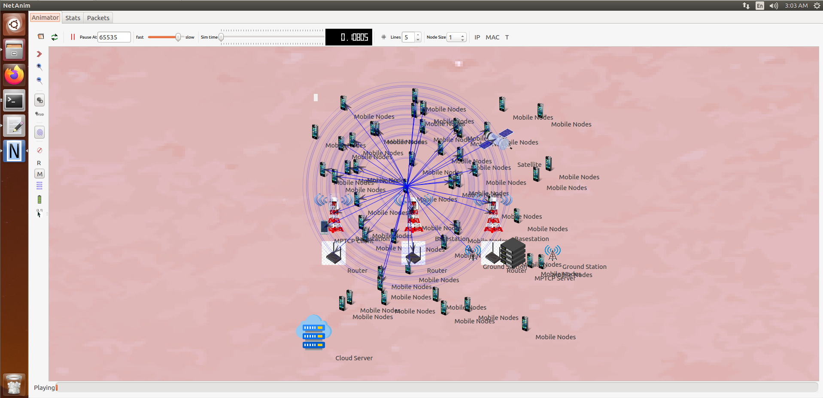Click the reload simulation icon

pyautogui.click(x=55, y=37)
